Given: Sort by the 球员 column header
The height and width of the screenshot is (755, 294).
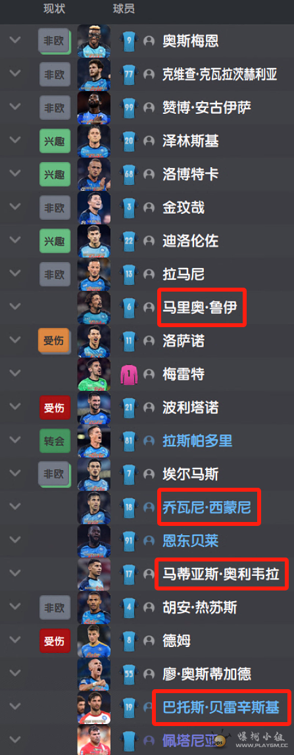Looking at the screenshot, I should pos(124,9).
